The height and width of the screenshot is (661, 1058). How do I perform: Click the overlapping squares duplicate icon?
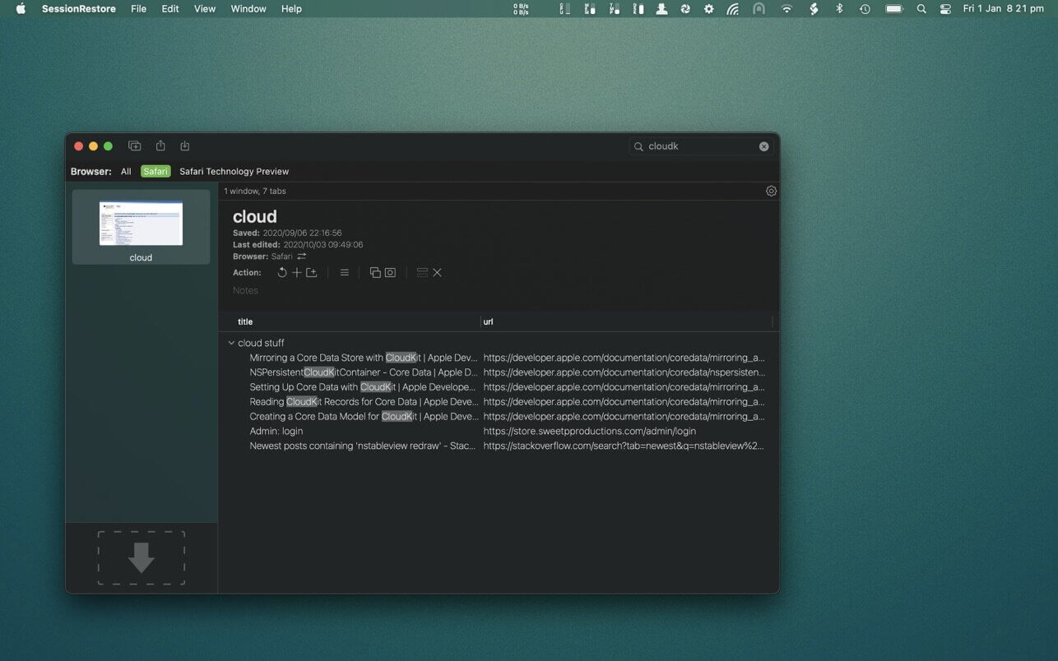point(375,273)
